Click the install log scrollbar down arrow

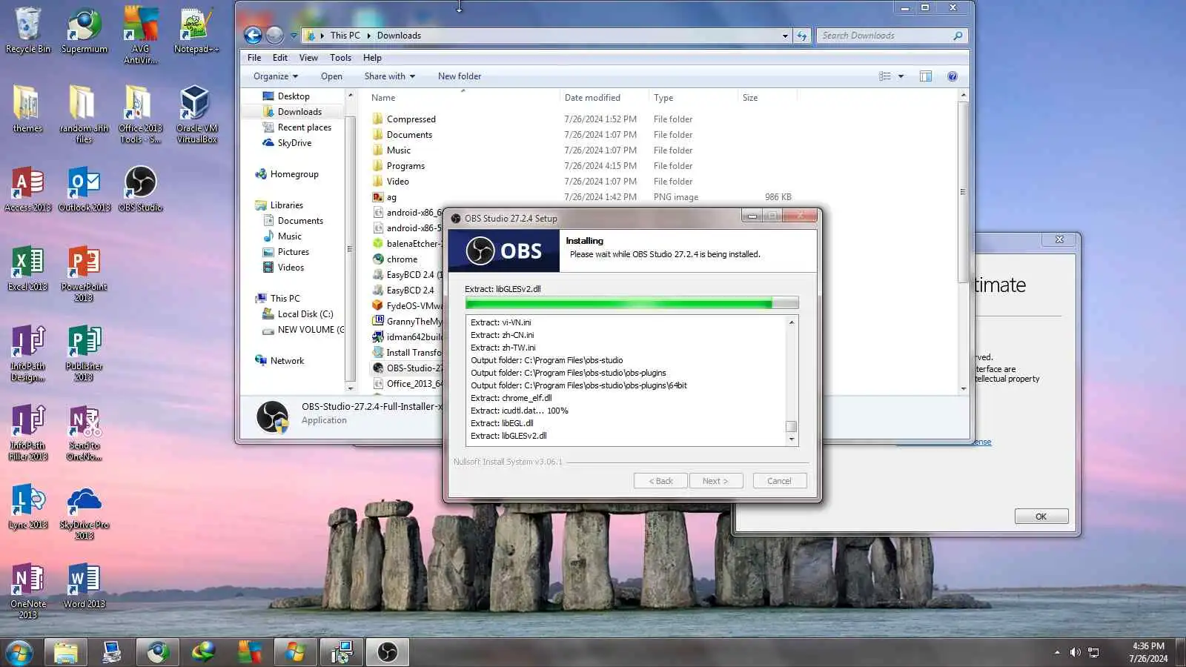click(x=792, y=439)
